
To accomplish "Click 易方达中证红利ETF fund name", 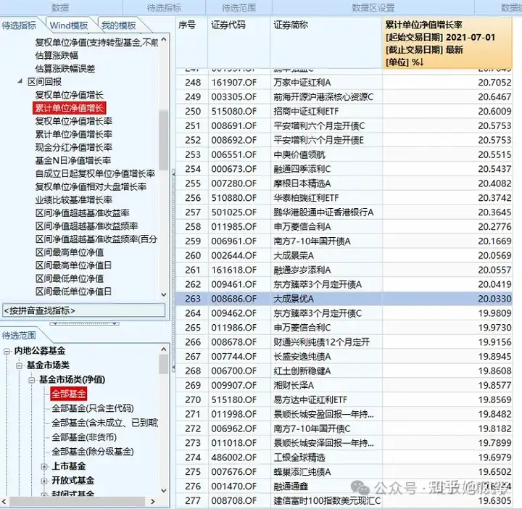I will [x=310, y=400].
